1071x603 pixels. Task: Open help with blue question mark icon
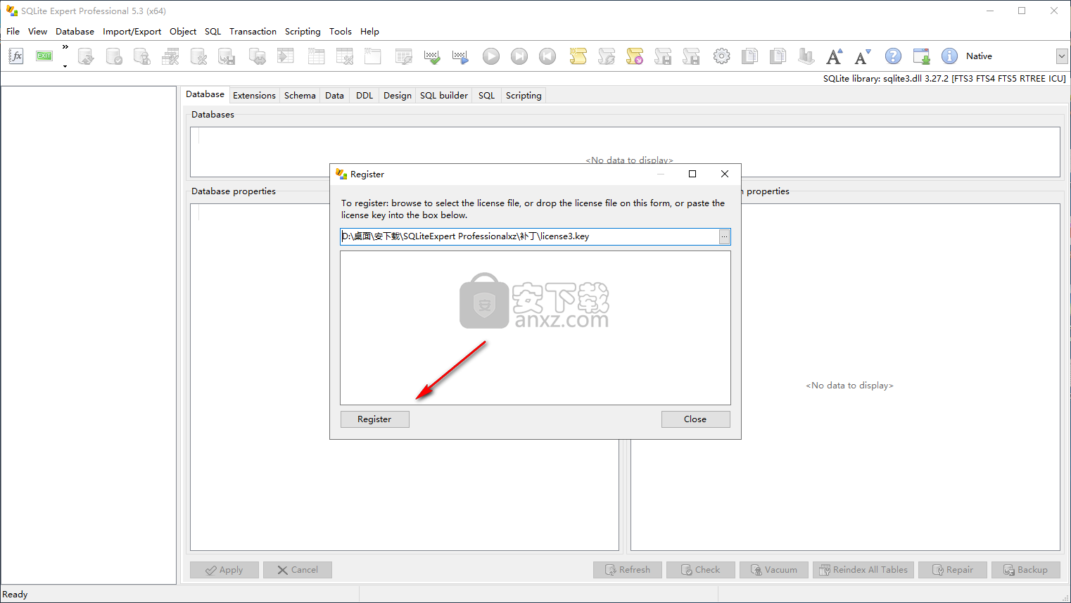click(893, 56)
